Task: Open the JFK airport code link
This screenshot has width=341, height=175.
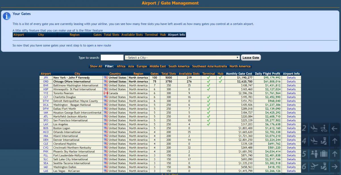Action: [x=46, y=77]
